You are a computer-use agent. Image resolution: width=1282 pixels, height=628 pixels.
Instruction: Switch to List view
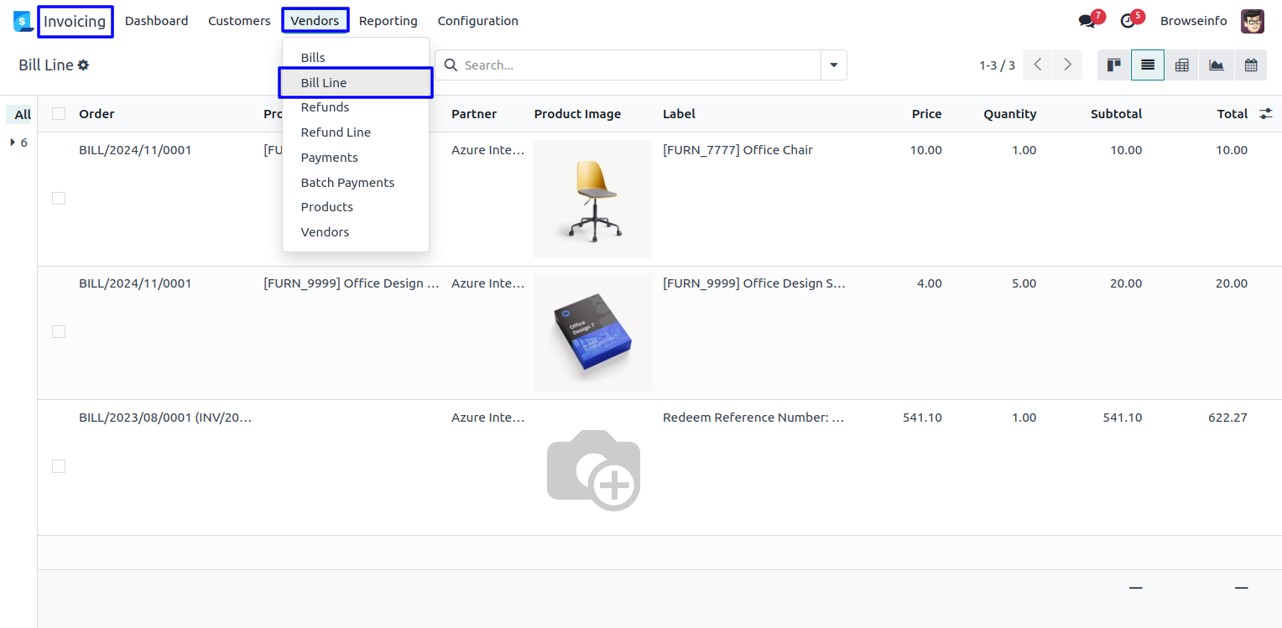point(1148,65)
